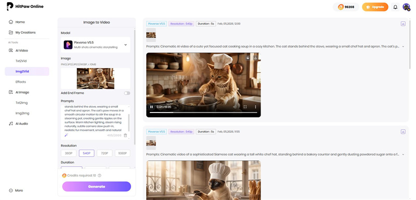Click the Pixverse model logo icon
The height and width of the screenshot is (200, 416).
[x=68, y=45]
